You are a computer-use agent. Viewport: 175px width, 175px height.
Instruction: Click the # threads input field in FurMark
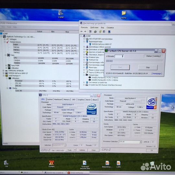(x=120, y=56)
